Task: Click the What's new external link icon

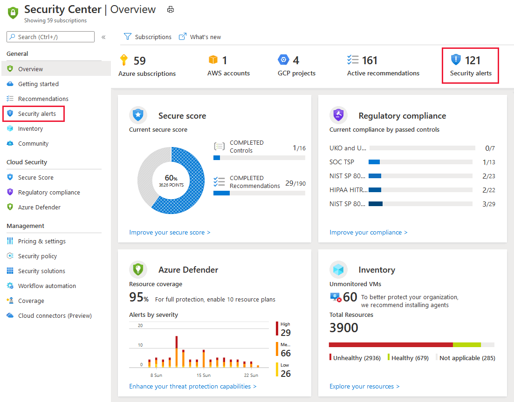Action: (182, 36)
